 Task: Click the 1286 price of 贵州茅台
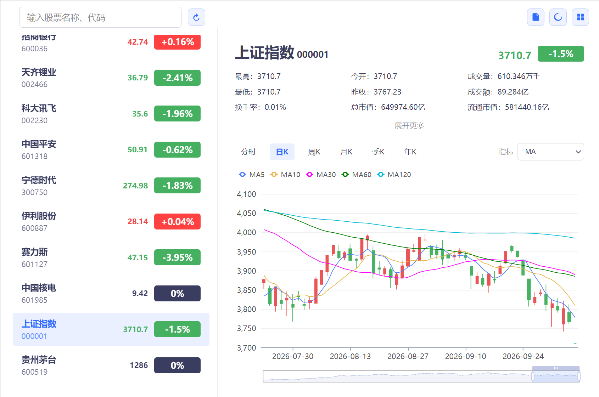pos(139,365)
